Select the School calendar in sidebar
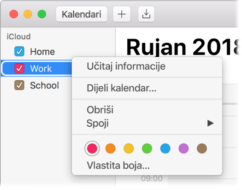Screen dimensions: 242x190 coord(44,85)
